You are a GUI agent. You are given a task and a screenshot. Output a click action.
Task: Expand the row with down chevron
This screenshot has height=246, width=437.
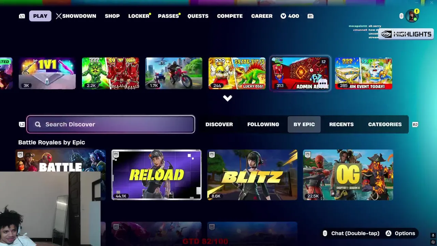click(227, 98)
